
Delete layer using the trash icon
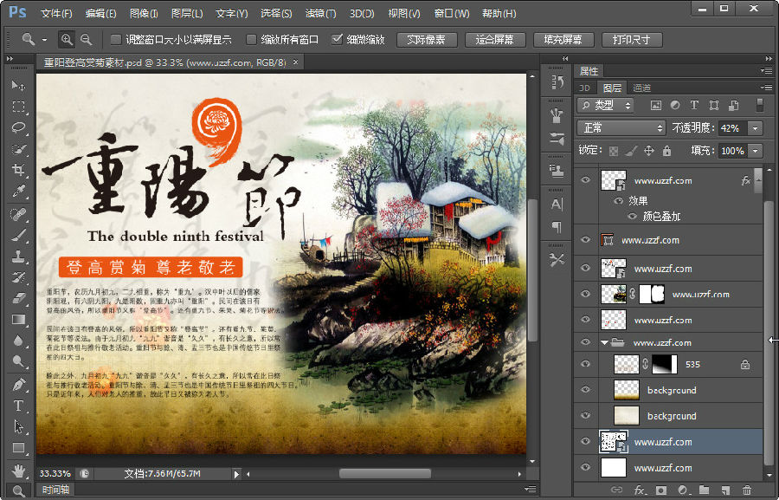click(747, 490)
